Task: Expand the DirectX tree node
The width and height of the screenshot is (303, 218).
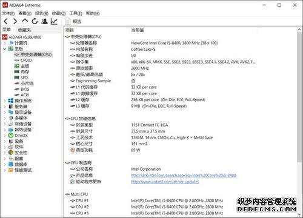Action: [5, 136]
